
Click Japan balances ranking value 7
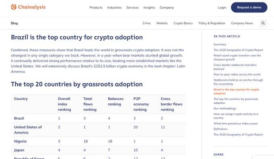109,150
